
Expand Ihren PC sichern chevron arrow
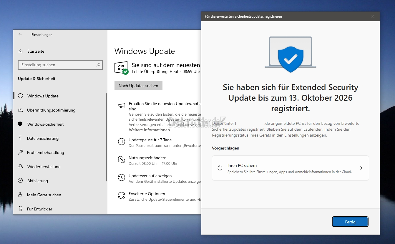pos(361,168)
